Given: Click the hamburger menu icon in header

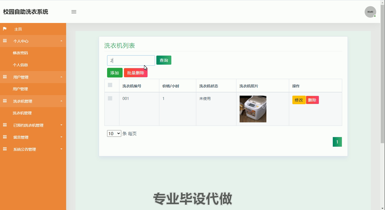Looking at the screenshot, I should pyautogui.click(x=74, y=12).
